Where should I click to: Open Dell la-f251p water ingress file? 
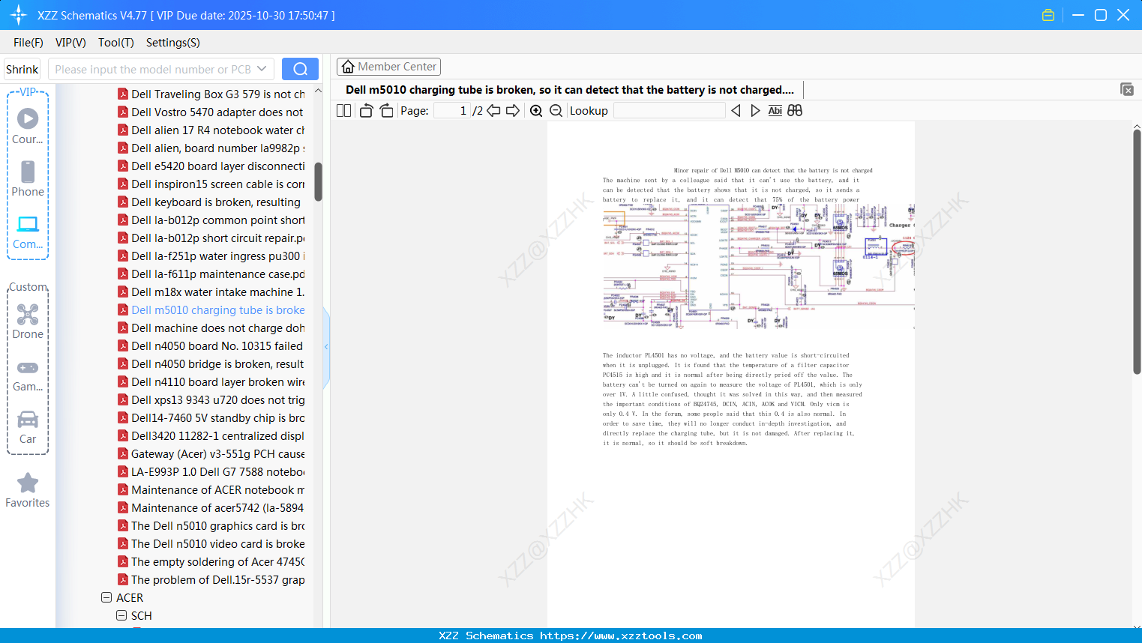(x=211, y=256)
